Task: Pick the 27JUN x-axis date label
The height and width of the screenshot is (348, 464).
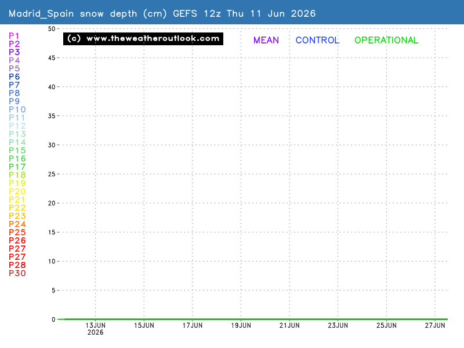Action: pos(435,325)
